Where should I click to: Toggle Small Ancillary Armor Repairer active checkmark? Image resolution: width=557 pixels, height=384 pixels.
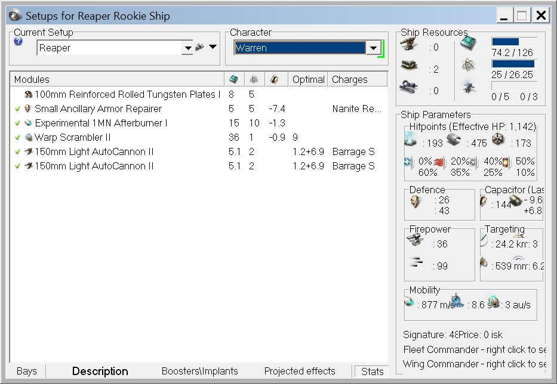pyautogui.click(x=17, y=109)
